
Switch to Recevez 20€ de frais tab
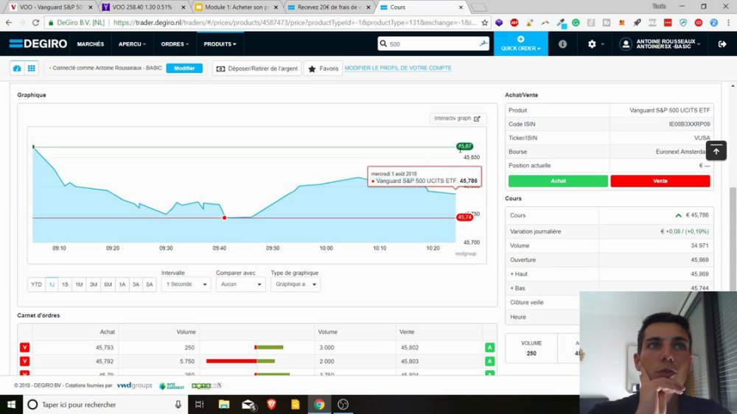329,7
